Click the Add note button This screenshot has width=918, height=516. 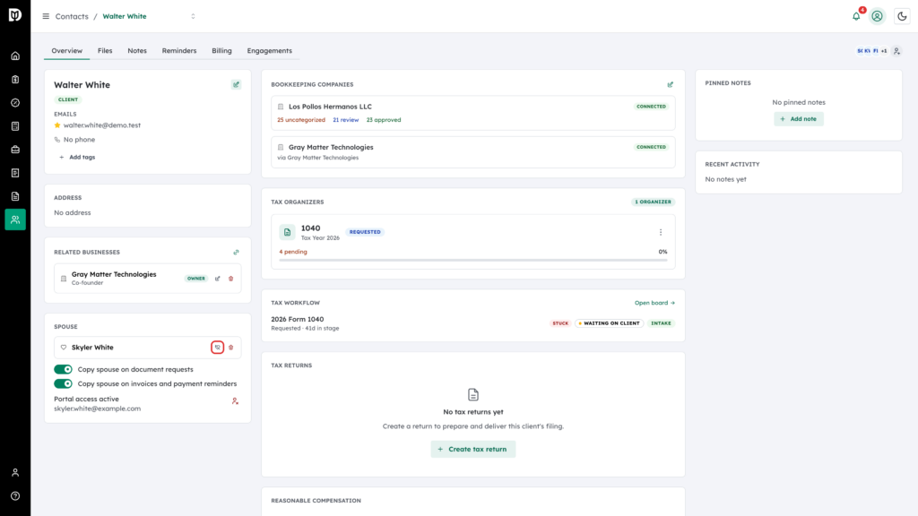[x=799, y=119]
